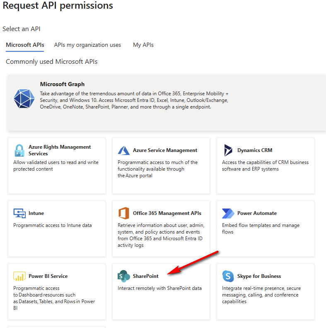Click the 'Programmatic access to much of the' description
The width and height of the screenshot is (326, 328).
point(157,169)
